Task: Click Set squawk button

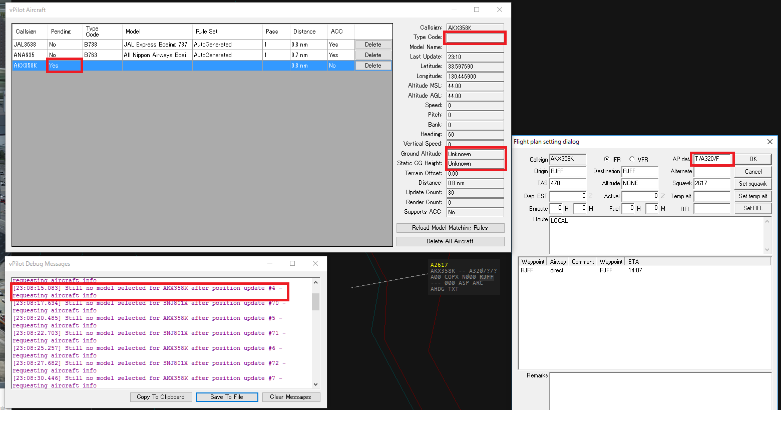Action: 753,184
